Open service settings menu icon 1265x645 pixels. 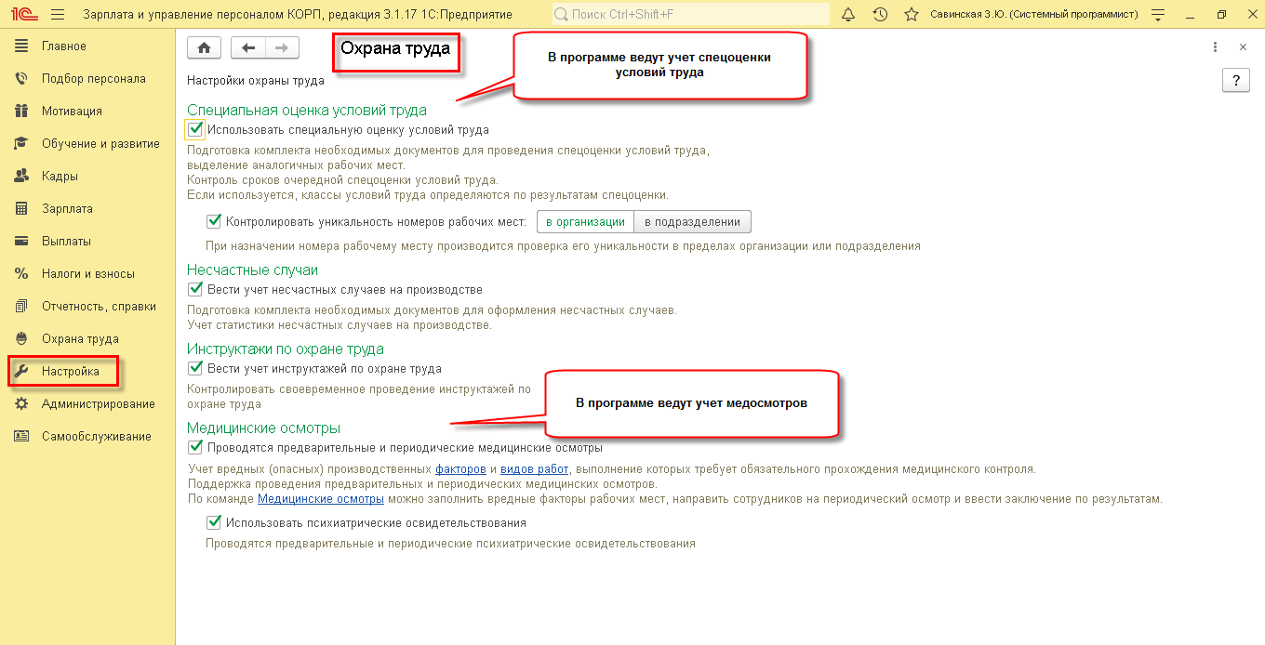pos(1158,15)
